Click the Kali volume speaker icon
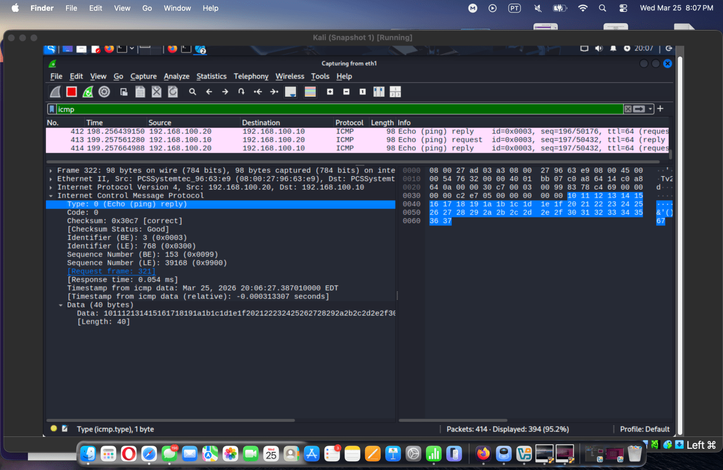 [599, 48]
